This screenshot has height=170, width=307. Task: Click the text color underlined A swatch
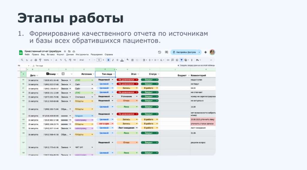[x=122, y=60]
